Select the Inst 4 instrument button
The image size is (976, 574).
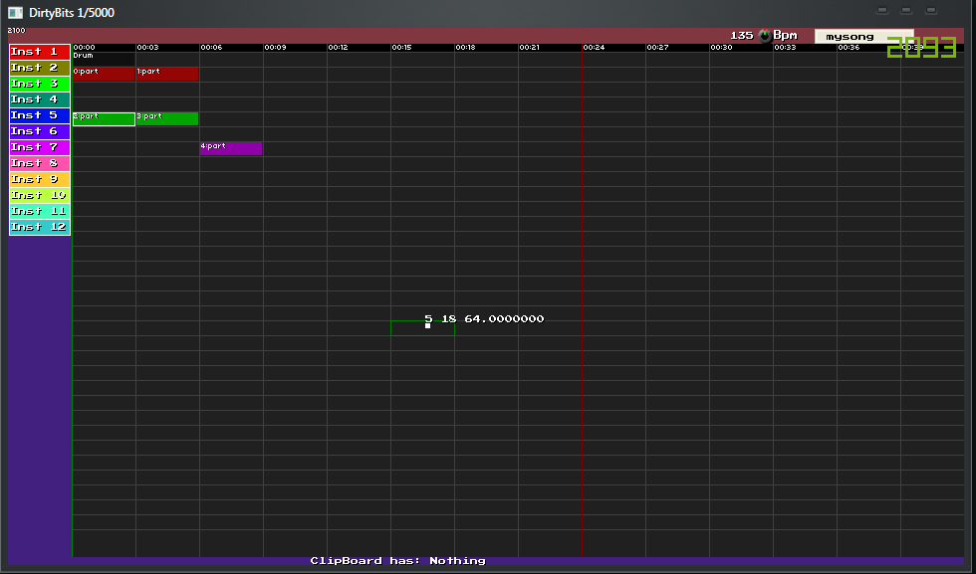[x=40, y=99]
